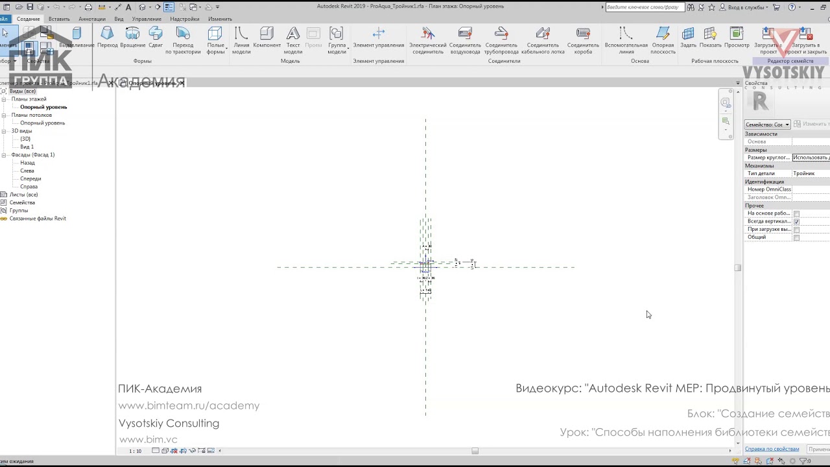Select the Линия модели tool
Screen dimensions: 830x467
point(241,40)
